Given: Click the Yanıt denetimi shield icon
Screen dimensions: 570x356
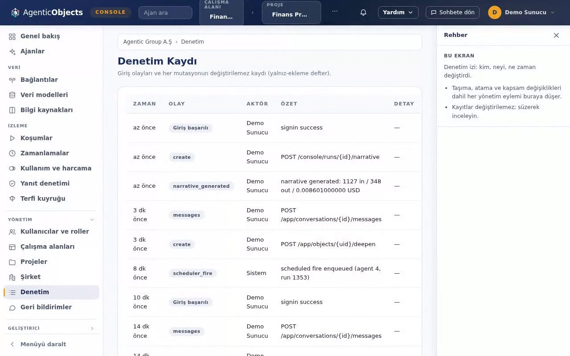Looking at the screenshot, I should (x=12, y=184).
